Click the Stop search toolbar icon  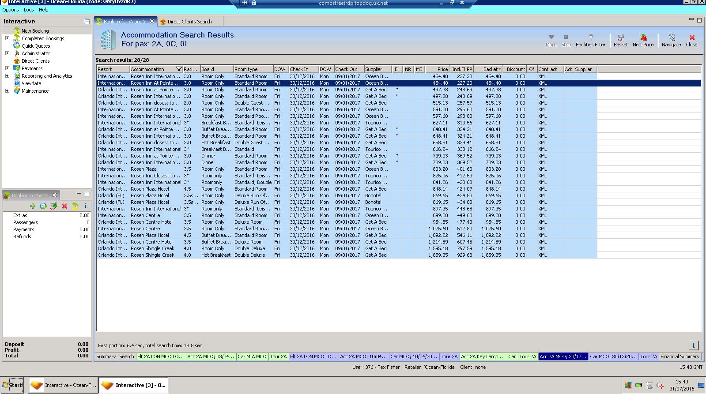click(566, 40)
